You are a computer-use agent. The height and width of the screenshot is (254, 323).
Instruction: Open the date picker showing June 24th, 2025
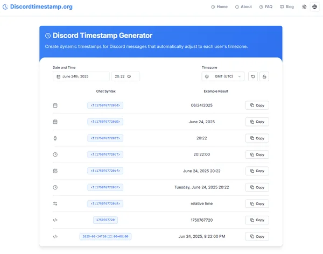(x=81, y=76)
